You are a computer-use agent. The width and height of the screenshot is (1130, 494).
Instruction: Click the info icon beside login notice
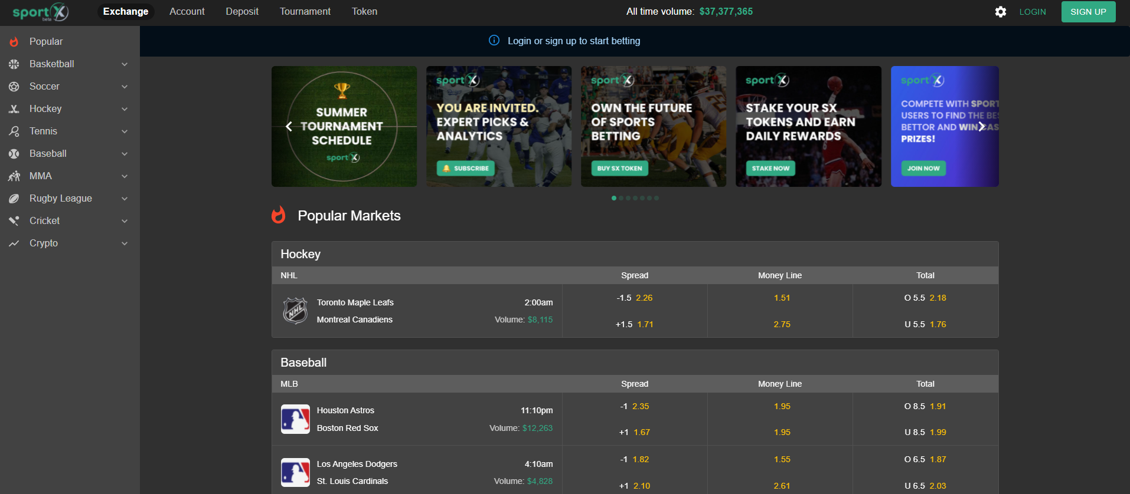pyautogui.click(x=494, y=40)
